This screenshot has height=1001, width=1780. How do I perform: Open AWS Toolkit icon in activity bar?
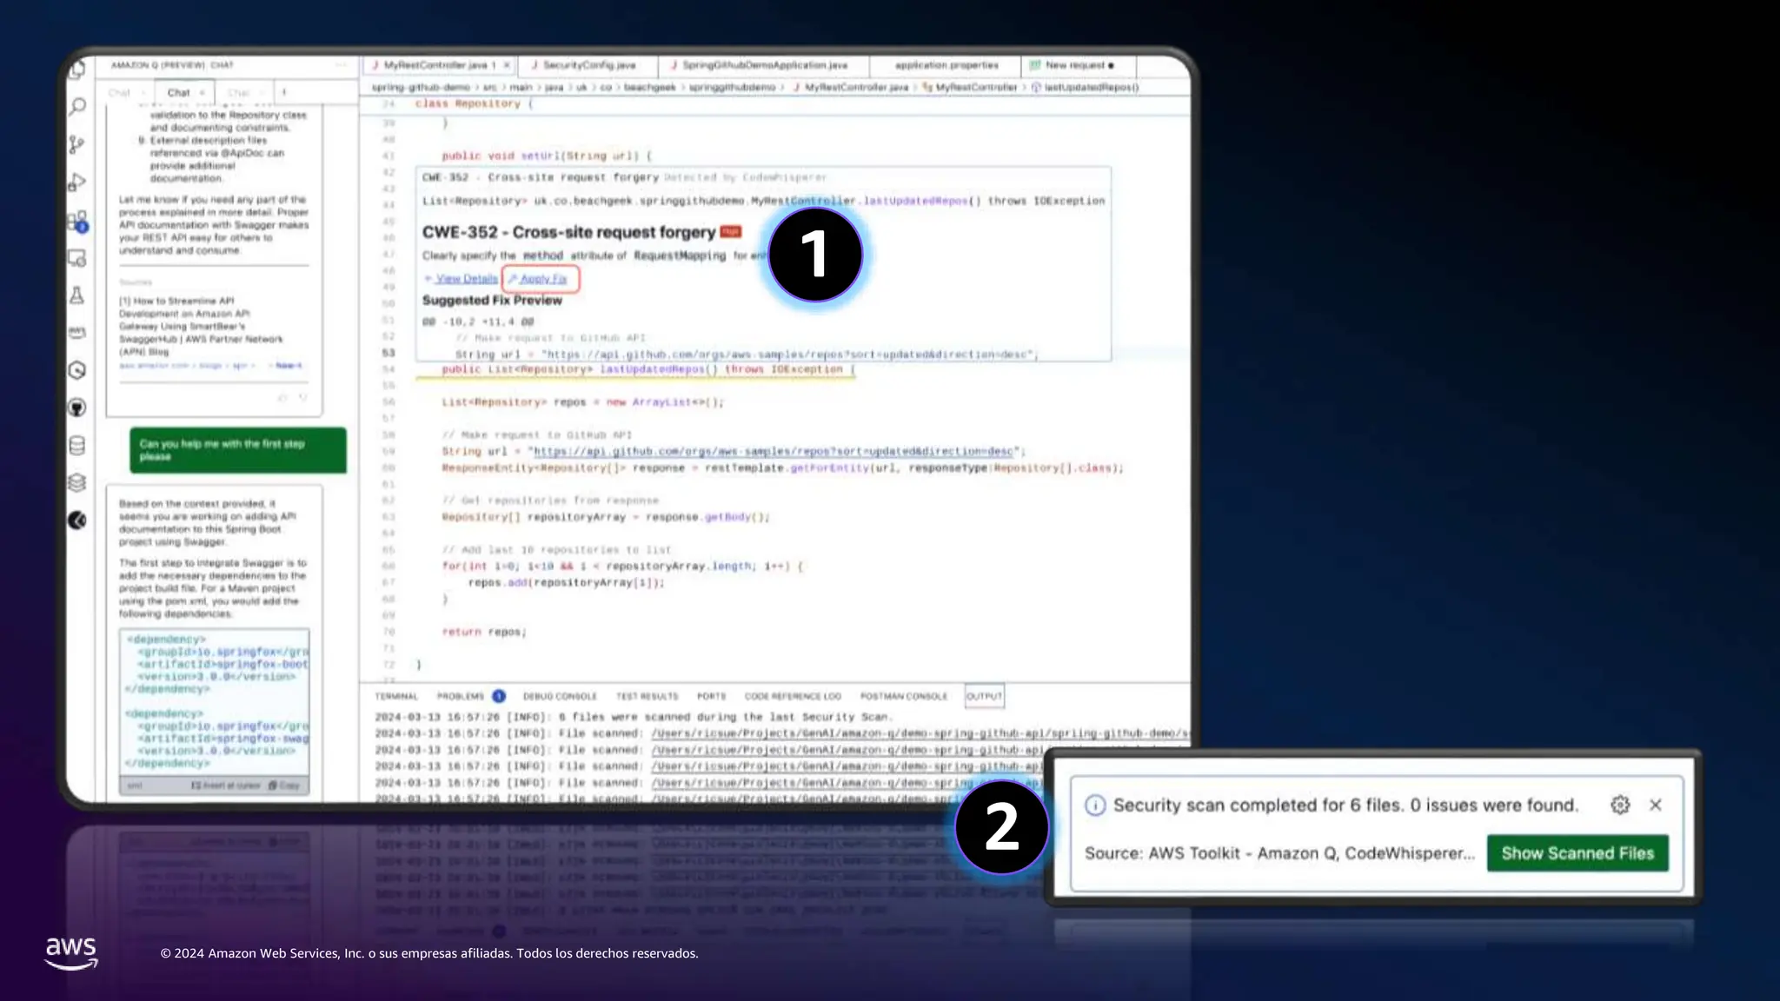pos(77,333)
